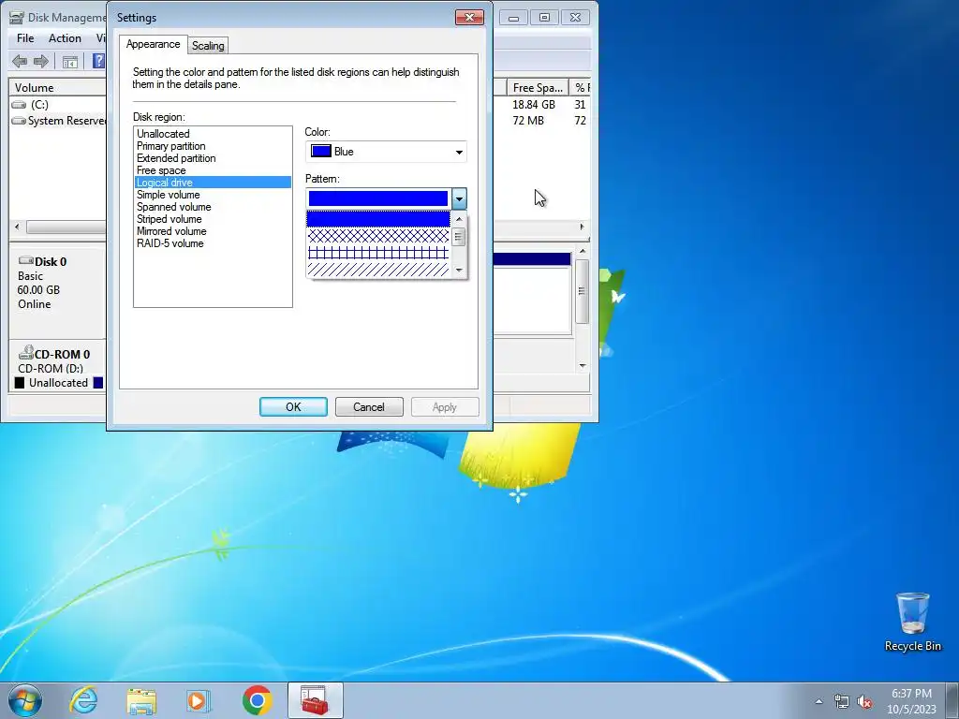The width and height of the screenshot is (959, 719).
Task: Show hidden system tray icons
Action: [x=819, y=701]
